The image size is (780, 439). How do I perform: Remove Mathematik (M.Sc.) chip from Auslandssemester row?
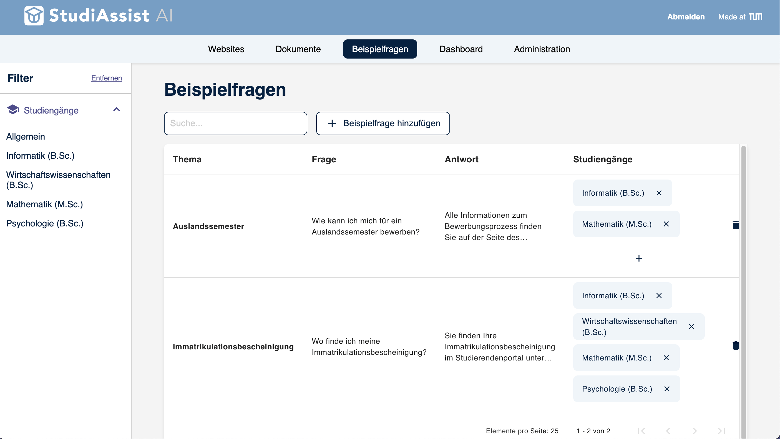tap(666, 224)
